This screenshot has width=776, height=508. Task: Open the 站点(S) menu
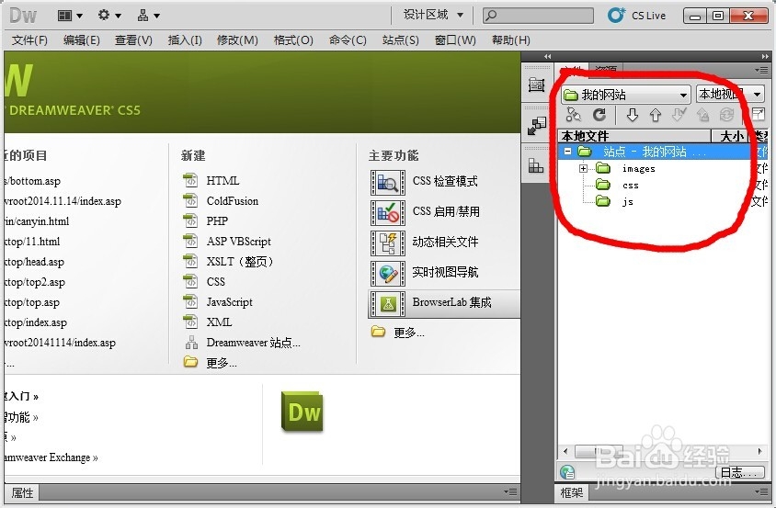point(401,40)
